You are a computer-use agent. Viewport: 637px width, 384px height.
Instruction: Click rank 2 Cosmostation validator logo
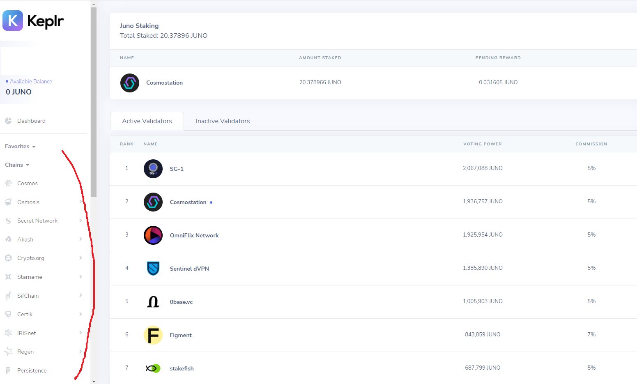[153, 202]
